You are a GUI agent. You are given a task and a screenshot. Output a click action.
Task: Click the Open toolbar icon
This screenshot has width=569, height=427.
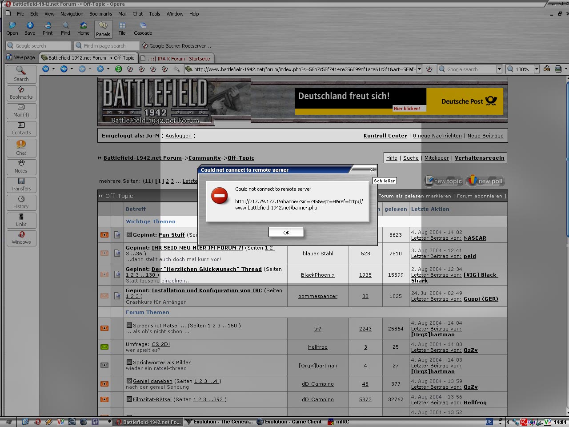pyautogui.click(x=12, y=29)
